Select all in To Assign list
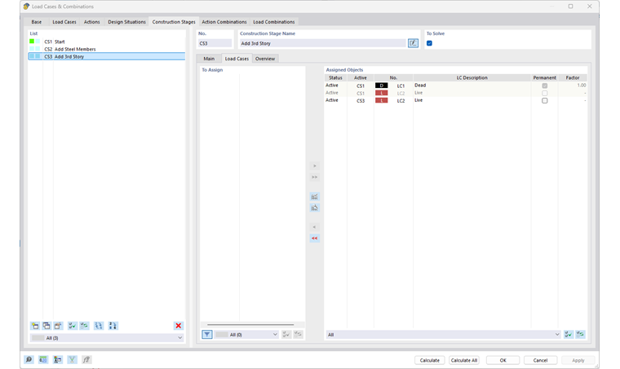 pos(286,334)
